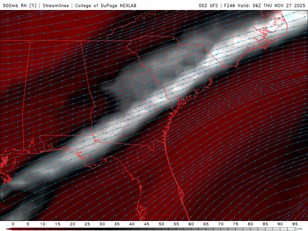308x231 pixels.
Task: Click the "500mb RH (%)" title text
Action: (20, 5)
